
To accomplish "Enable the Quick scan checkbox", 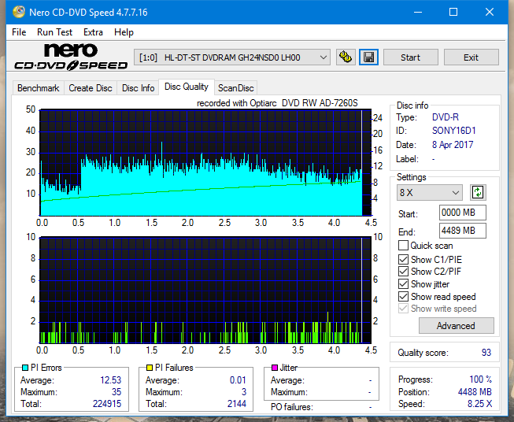I will click(x=403, y=246).
